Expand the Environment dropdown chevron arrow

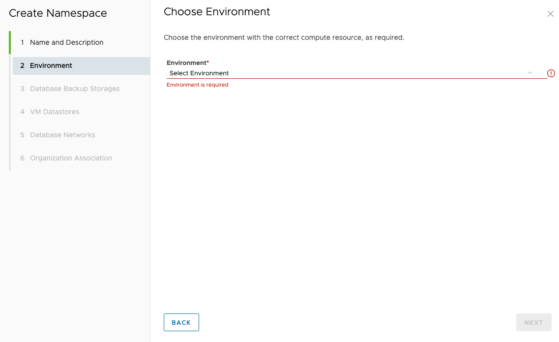pyautogui.click(x=530, y=73)
